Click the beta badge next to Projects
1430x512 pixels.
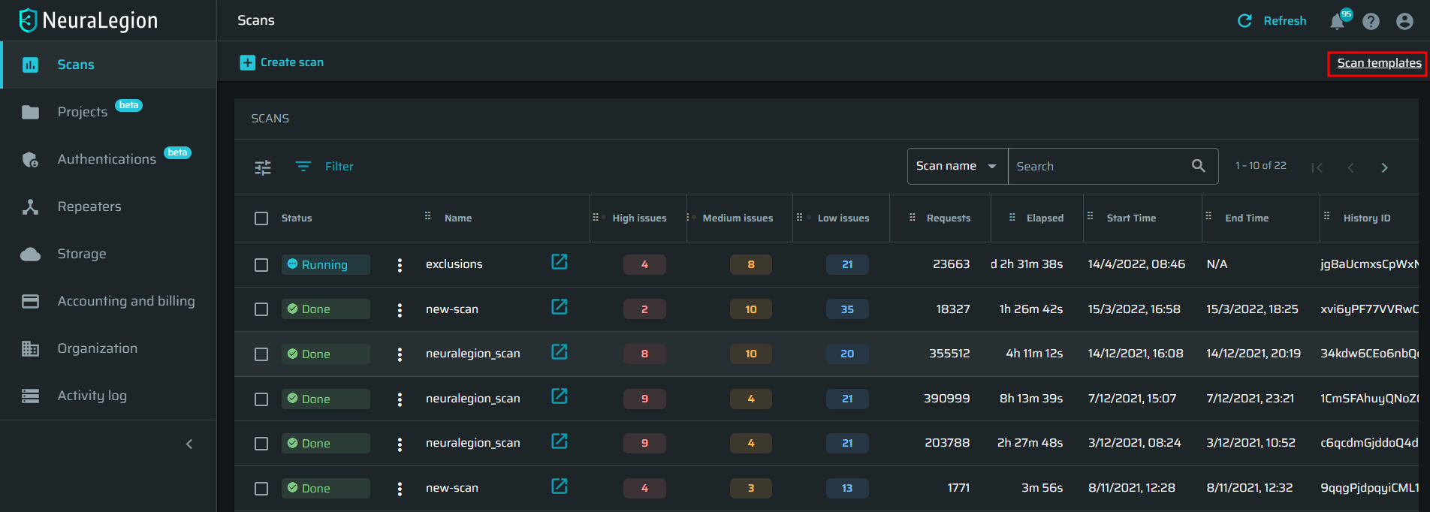pos(128,105)
